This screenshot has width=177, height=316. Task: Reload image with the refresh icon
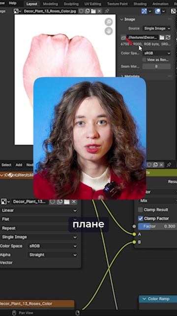168,38
